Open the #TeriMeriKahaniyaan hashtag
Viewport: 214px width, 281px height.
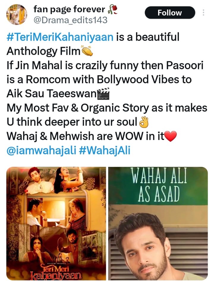click(60, 37)
